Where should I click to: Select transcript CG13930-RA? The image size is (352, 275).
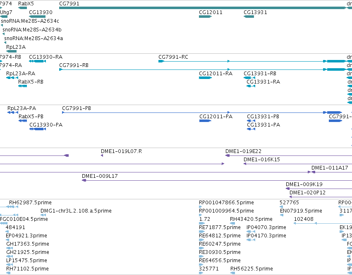tap(38, 61)
